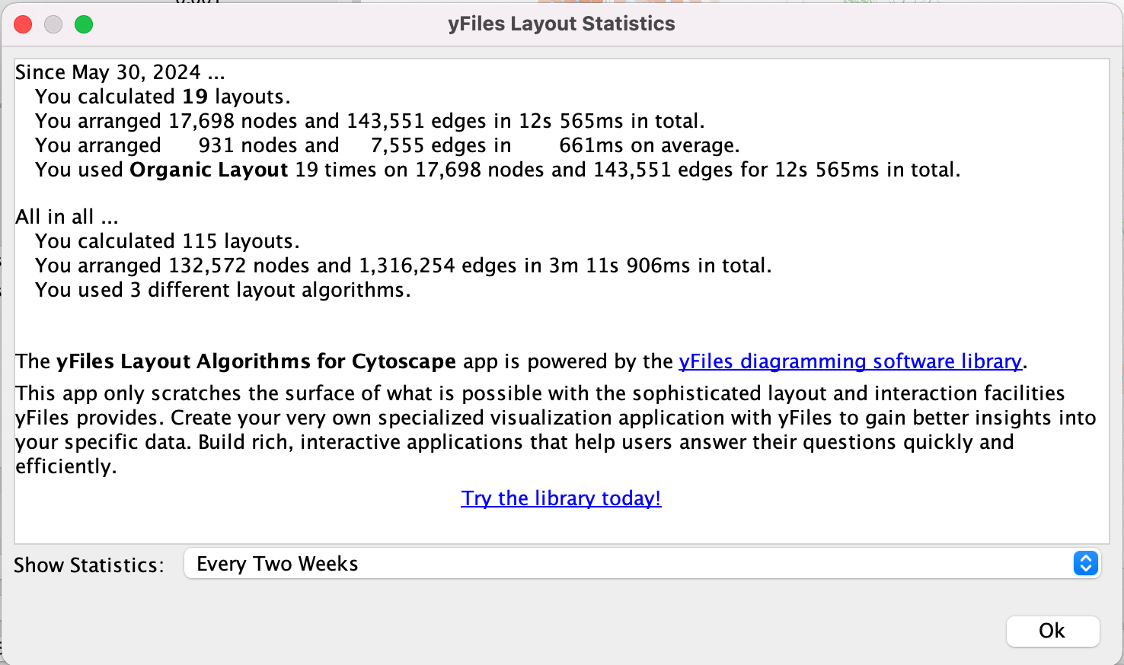
Task: Click bold 'yFiles Layout Algorithms for Cytoscape' text
Action: pyautogui.click(x=256, y=361)
